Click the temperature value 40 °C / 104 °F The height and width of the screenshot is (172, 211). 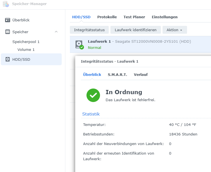coord(183,125)
